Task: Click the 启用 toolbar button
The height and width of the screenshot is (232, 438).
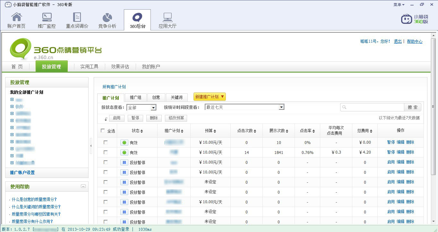Action: 117,118
